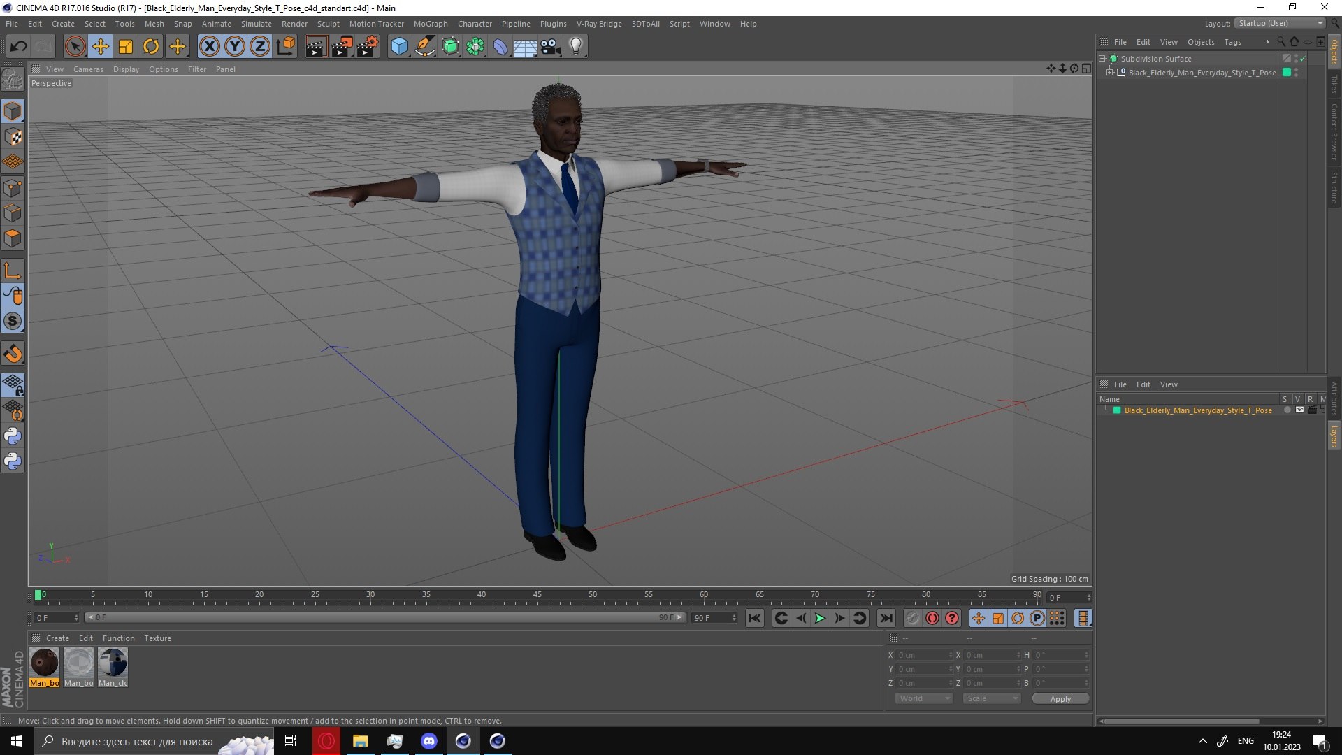
Task: Add a camera object
Action: tap(551, 47)
